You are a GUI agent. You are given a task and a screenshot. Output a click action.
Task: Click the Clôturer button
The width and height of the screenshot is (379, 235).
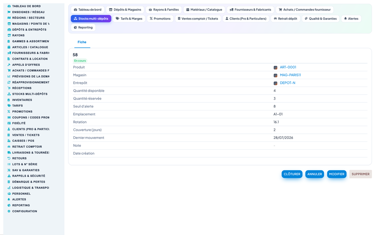click(292, 174)
